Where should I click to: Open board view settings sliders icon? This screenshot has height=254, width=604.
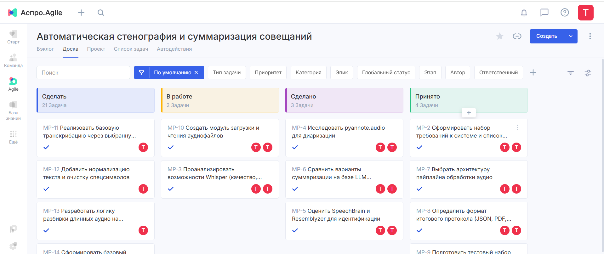point(588,73)
